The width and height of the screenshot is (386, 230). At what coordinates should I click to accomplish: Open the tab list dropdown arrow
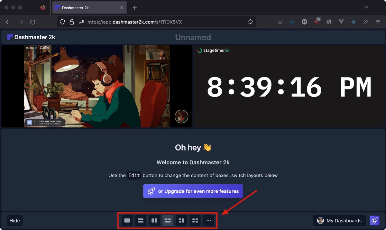tap(365, 7)
